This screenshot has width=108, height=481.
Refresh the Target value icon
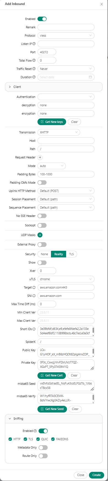click(x=34, y=287)
